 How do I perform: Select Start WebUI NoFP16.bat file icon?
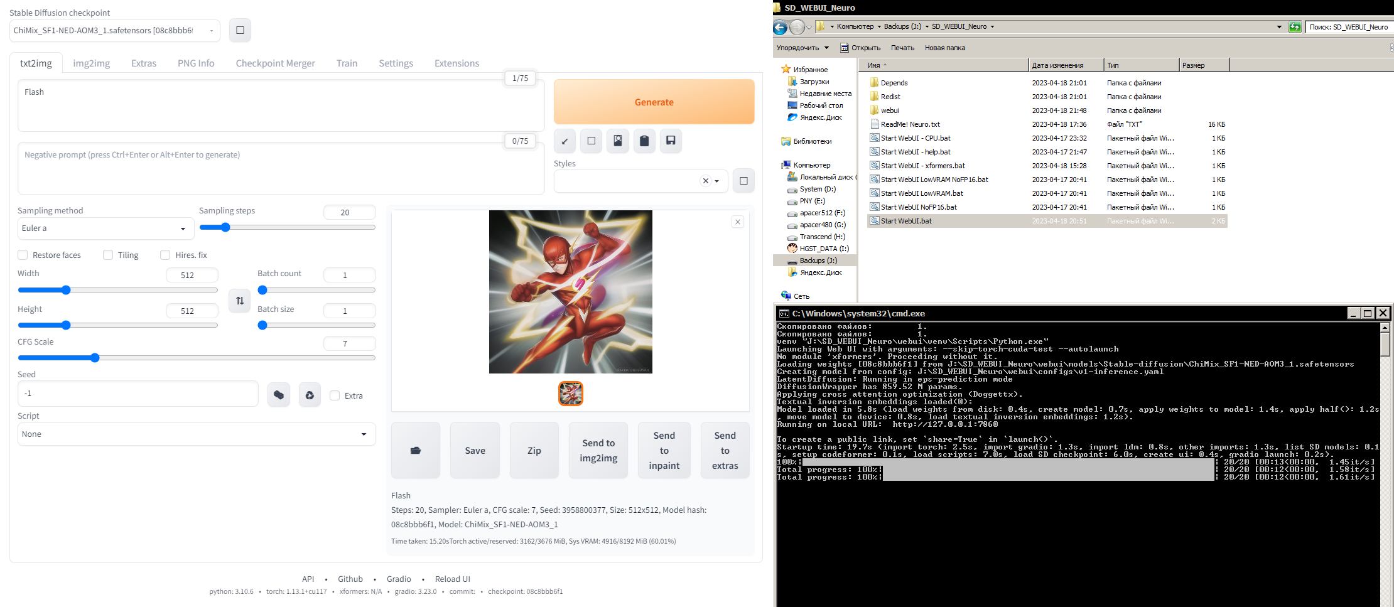[874, 207]
